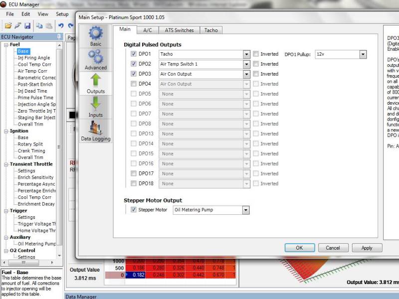Toggle the ECU Navigator pin icon
The image size is (399, 299).
[x=59, y=36]
